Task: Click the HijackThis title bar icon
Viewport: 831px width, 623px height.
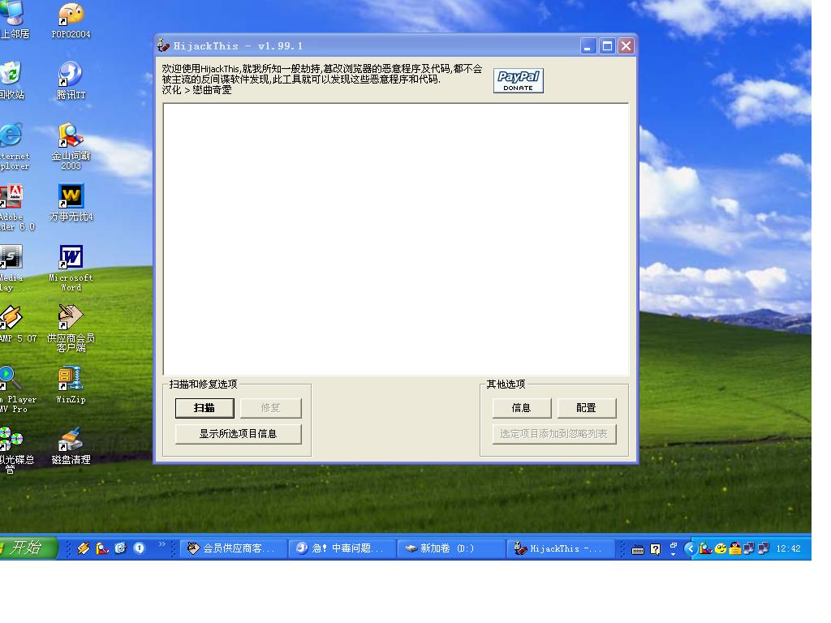Action: click(164, 46)
